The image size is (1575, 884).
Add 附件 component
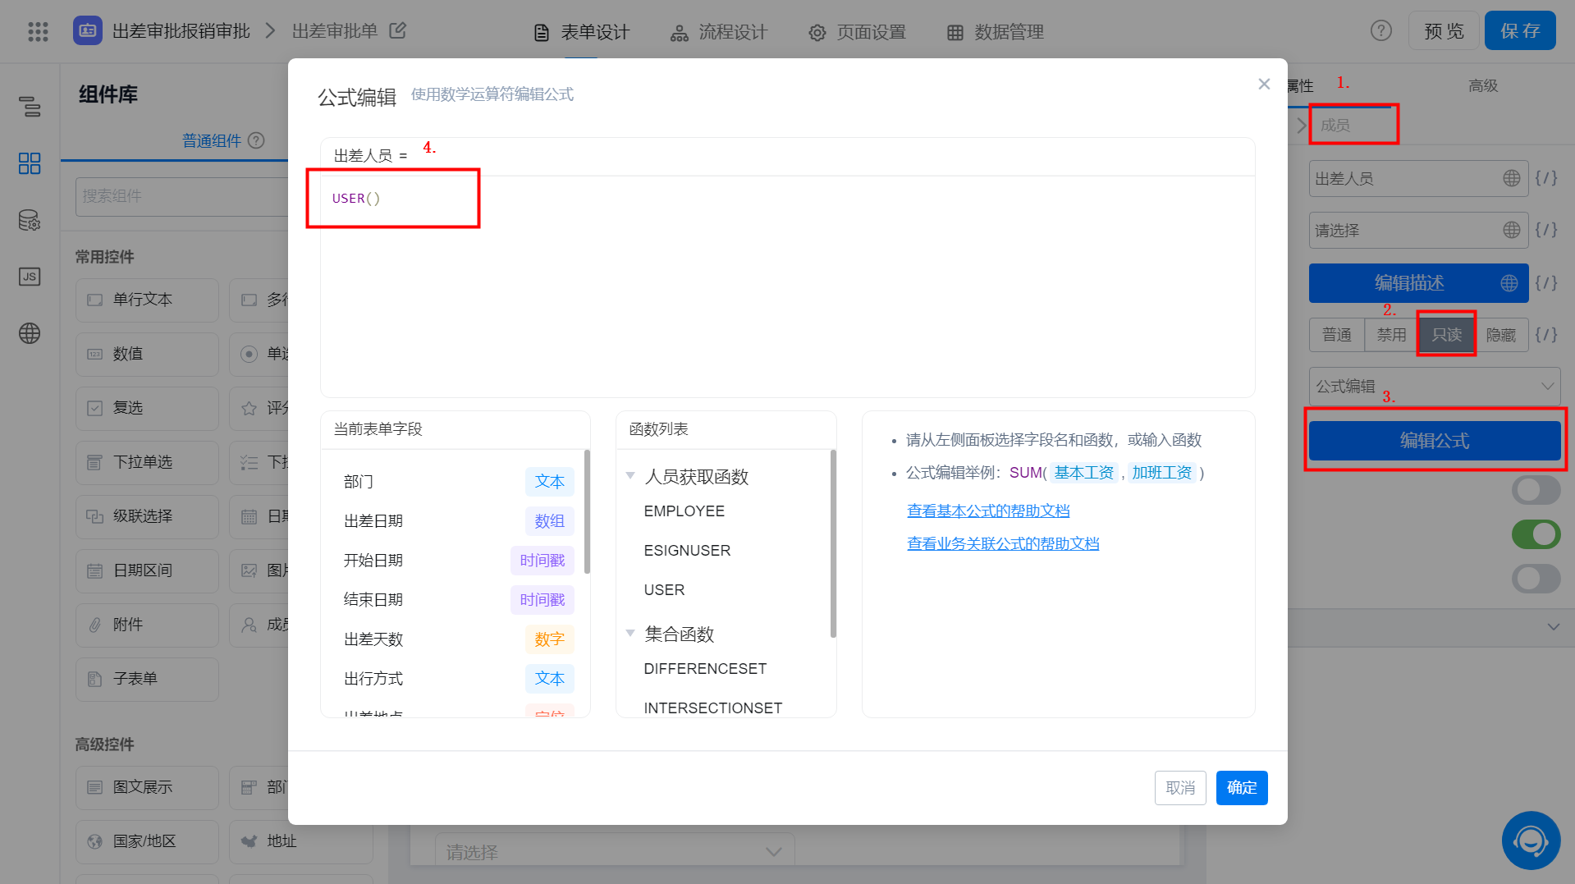coord(147,625)
